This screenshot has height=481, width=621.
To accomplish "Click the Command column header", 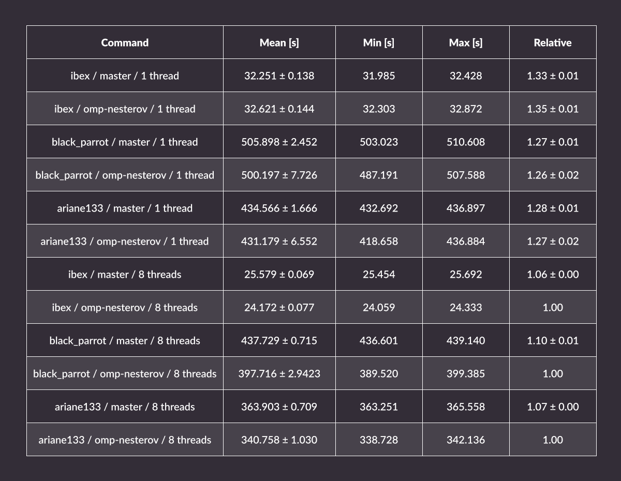I will pos(125,42).
